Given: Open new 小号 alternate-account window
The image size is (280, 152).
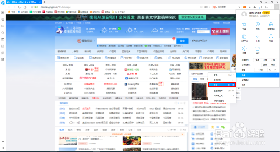Looking at the screenshot, I should click(265, 60).
